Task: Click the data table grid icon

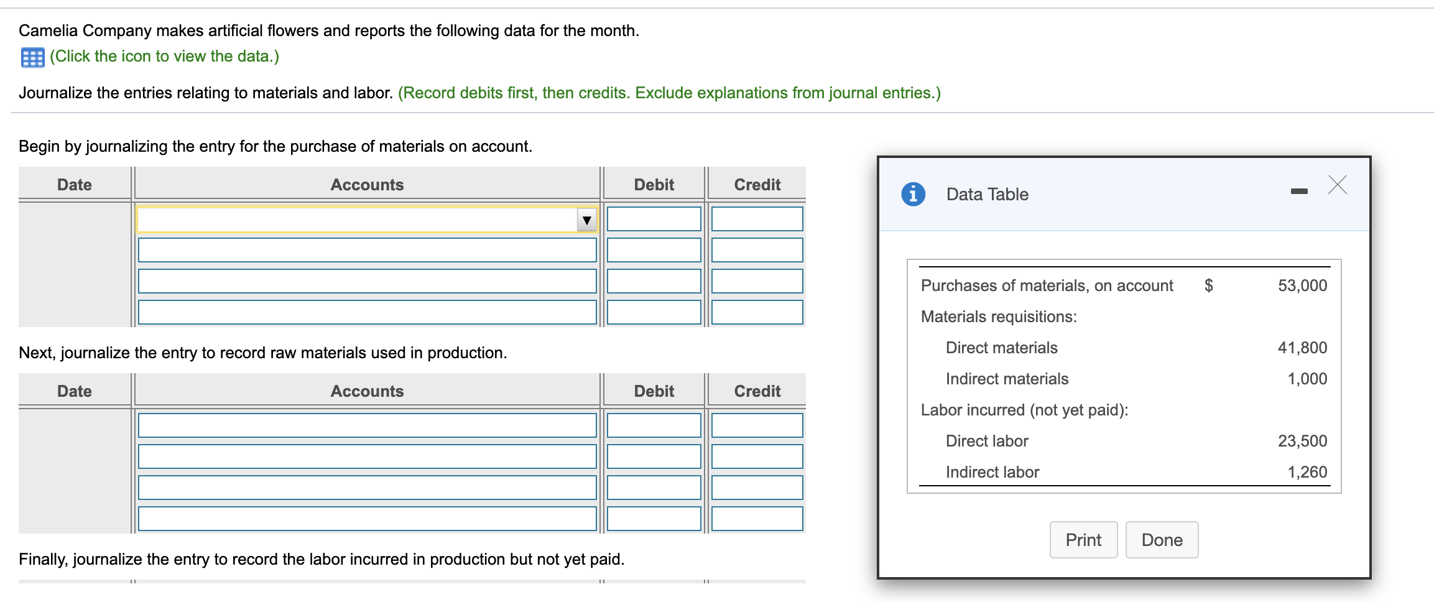Action: pos(32,57)
